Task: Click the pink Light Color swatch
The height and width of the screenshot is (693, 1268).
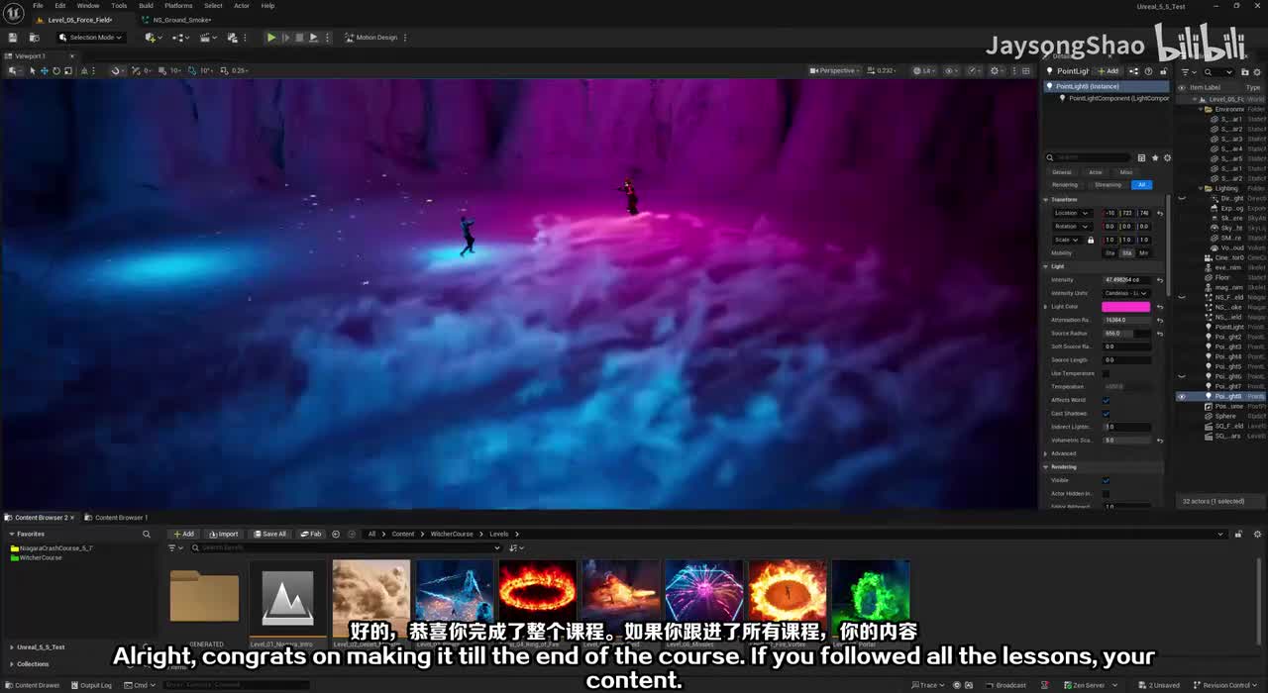Action: point(1126,307)
